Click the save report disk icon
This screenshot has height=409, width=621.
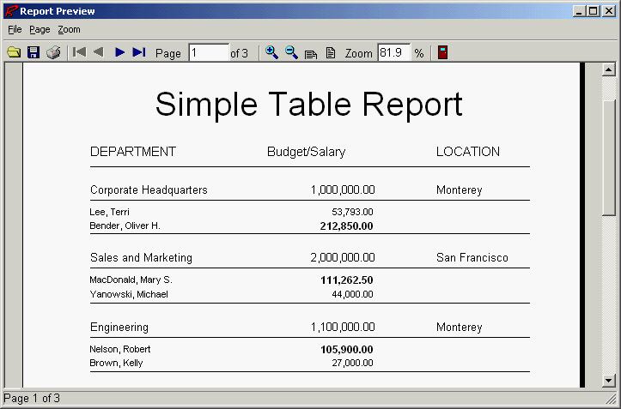point(33,52)
